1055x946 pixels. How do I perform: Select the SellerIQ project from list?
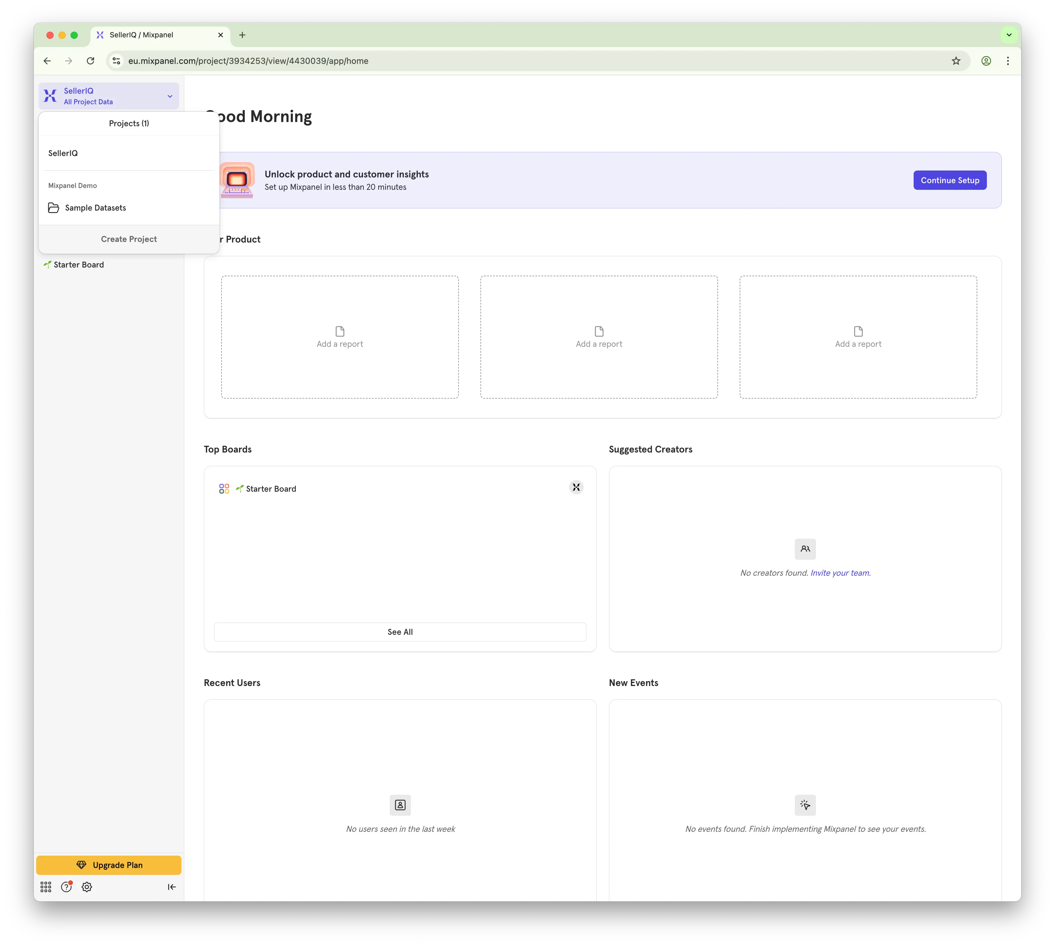(x=129, y=153)
